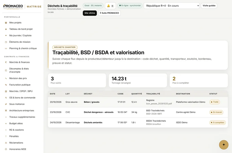Click the Traité status badge

(x=214, y=102)
